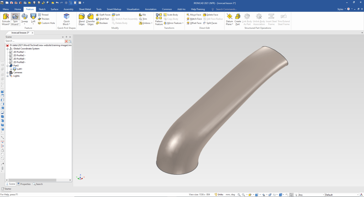Clear the Scene search with red X
Image resolution: width=364 pixels, height=197 pixels.
click(x=66, y=41)
